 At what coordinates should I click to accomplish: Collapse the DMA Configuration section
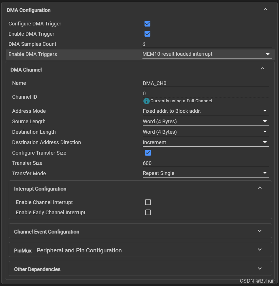click(265, 10)
